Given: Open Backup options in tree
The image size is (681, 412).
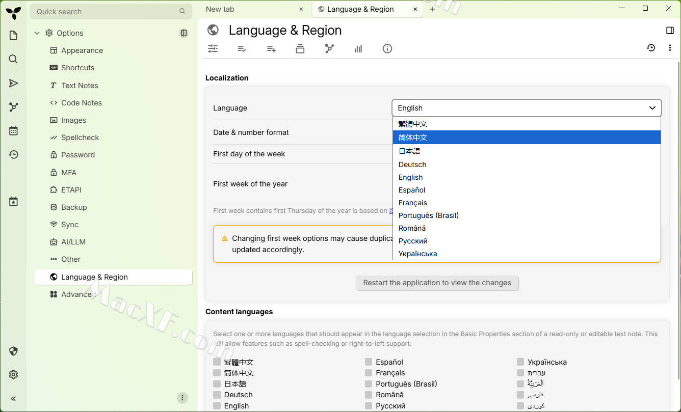Looking at the screenshot, I should tap(114, 207).
